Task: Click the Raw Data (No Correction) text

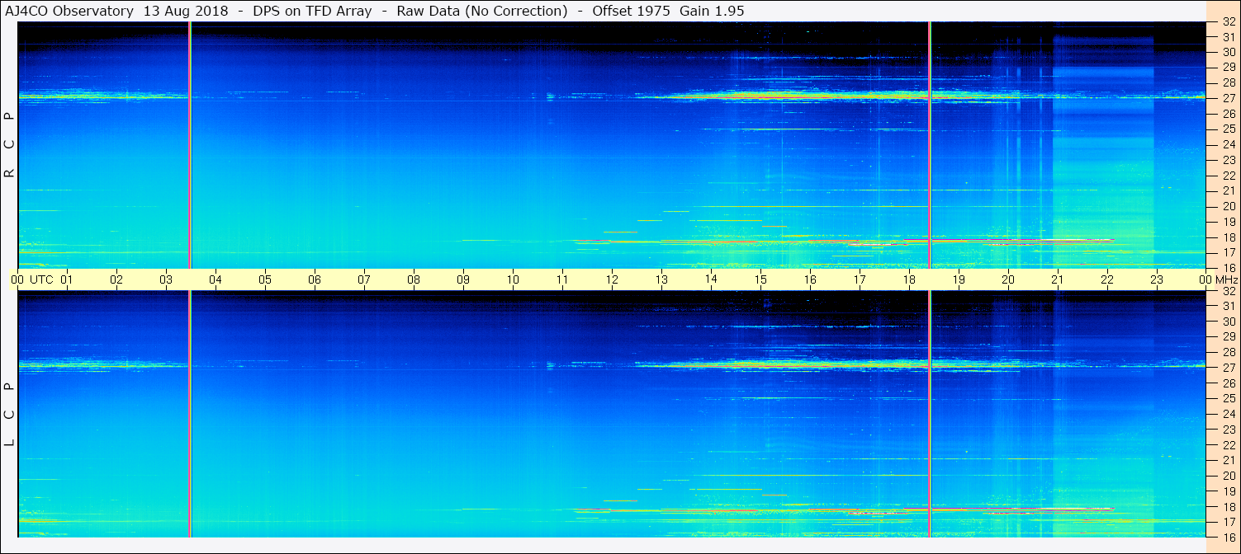Action: pyautogui.click(x=482, y=11)
